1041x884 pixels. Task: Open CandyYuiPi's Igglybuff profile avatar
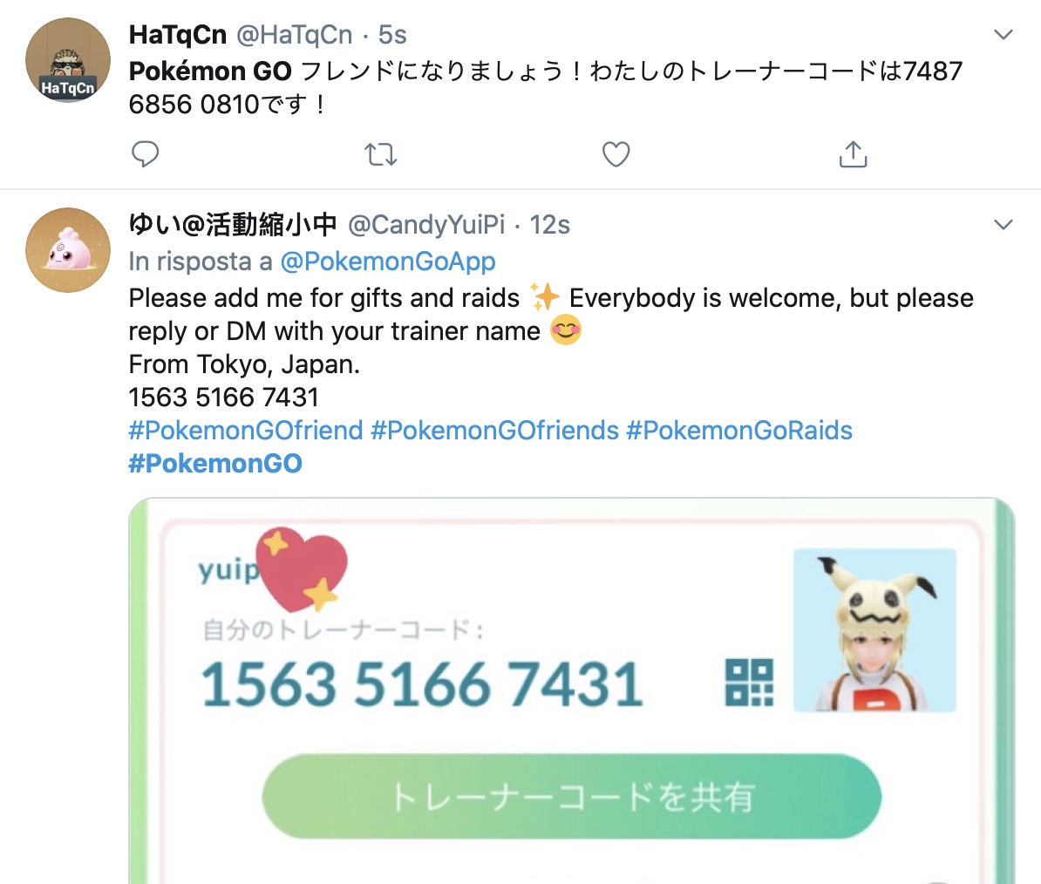68,250
